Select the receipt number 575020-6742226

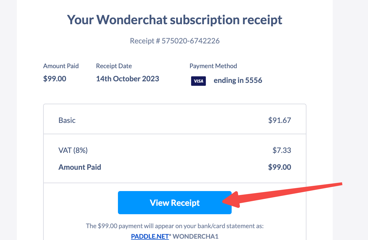(190, 41)
